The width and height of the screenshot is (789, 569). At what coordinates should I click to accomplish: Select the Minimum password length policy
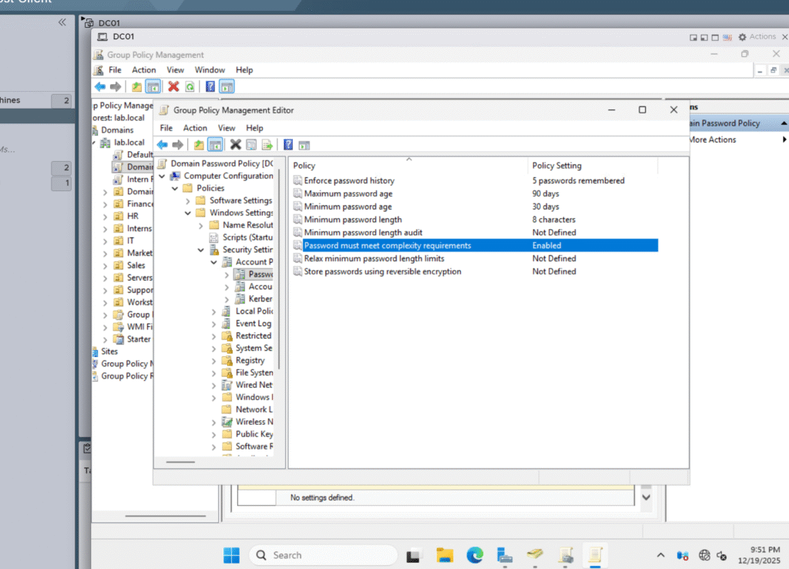(352, 220)
